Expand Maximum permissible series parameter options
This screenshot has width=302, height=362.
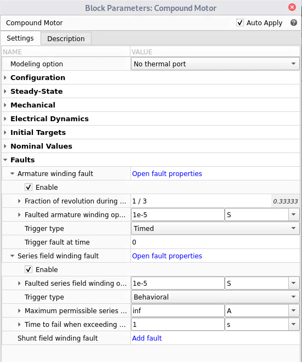(x=19, y=311)
